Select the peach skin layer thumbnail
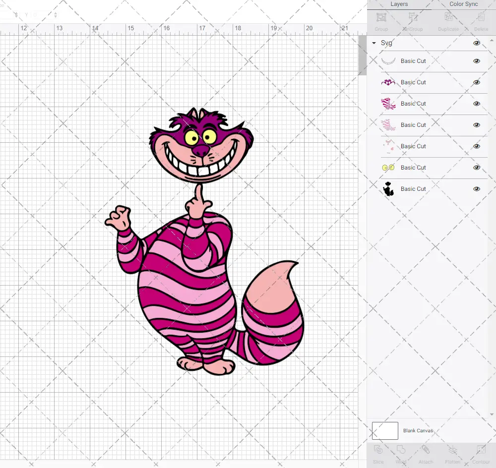This screenshot has width=496, height=468. [388, 146]
